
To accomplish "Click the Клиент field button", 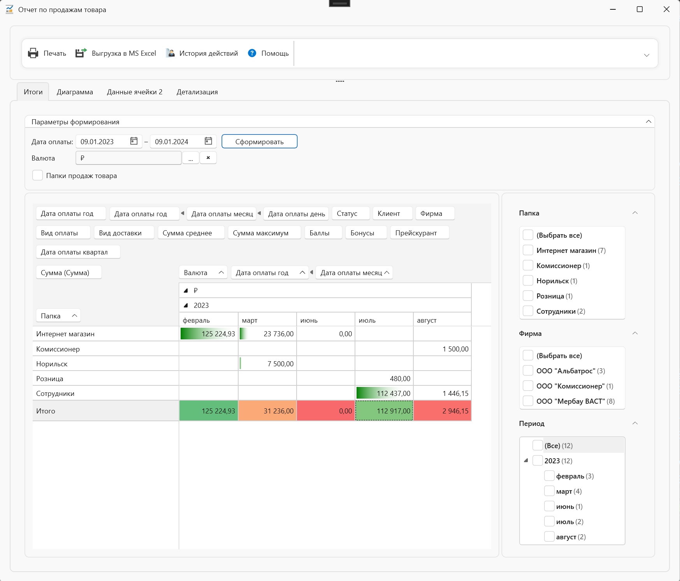I will [x=392, y=214].
